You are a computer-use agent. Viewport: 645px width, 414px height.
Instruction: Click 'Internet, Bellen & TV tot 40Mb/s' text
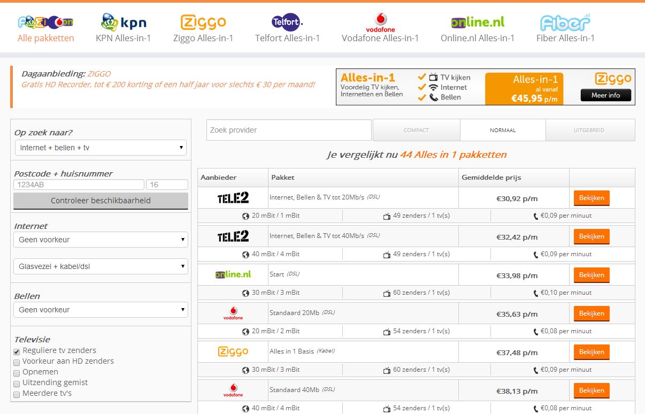tap(317, 236)
